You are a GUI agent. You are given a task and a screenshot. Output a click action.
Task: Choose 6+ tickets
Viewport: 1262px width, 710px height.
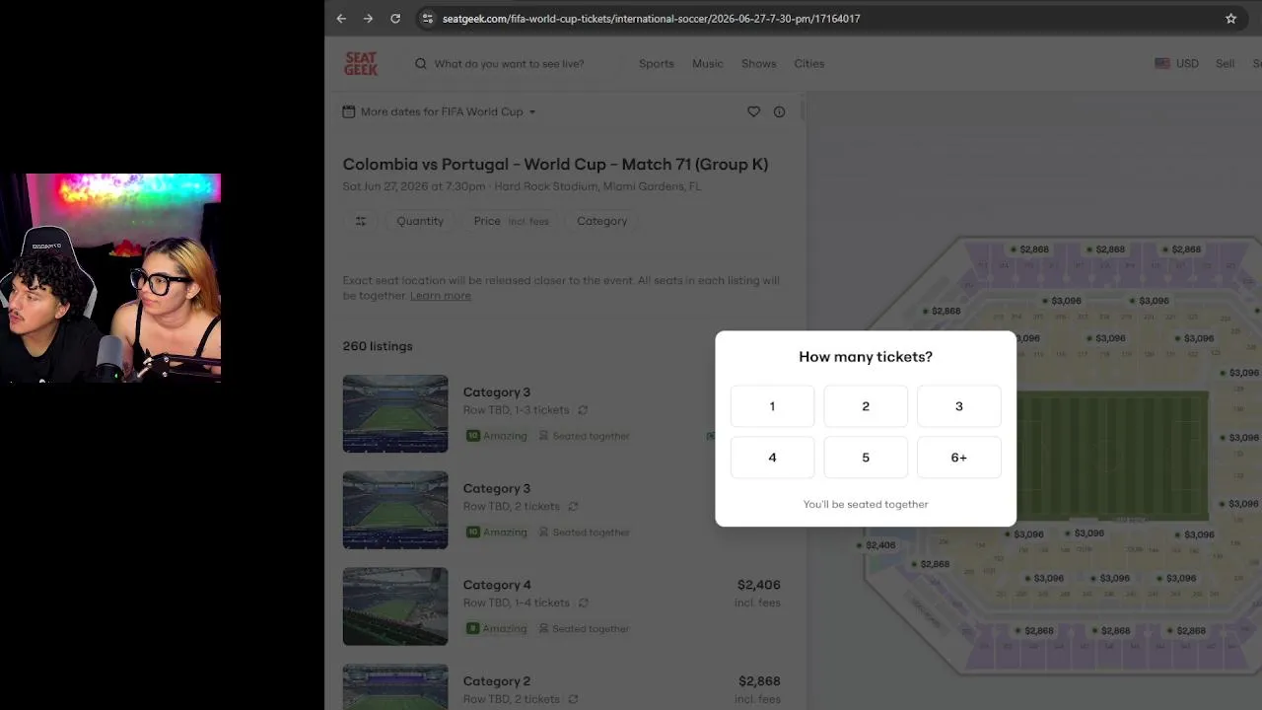pos(958,458)
